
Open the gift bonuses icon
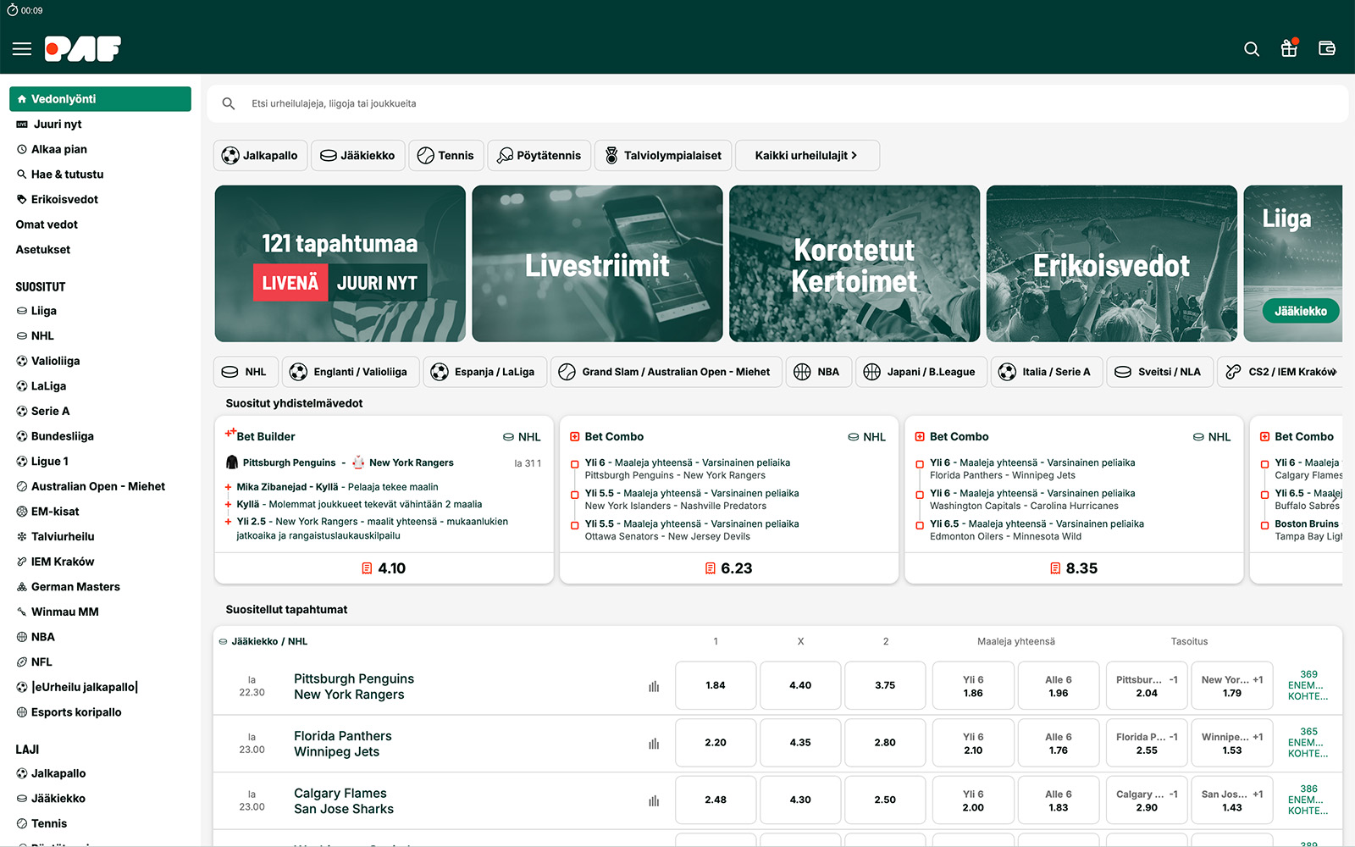coord(1289,48)
